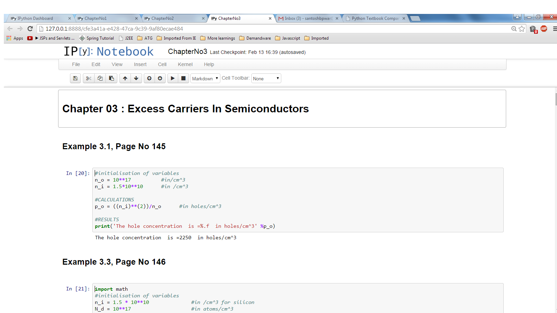
Task: Open the Markdown cell type dropdown
Action: coord(205,79)
